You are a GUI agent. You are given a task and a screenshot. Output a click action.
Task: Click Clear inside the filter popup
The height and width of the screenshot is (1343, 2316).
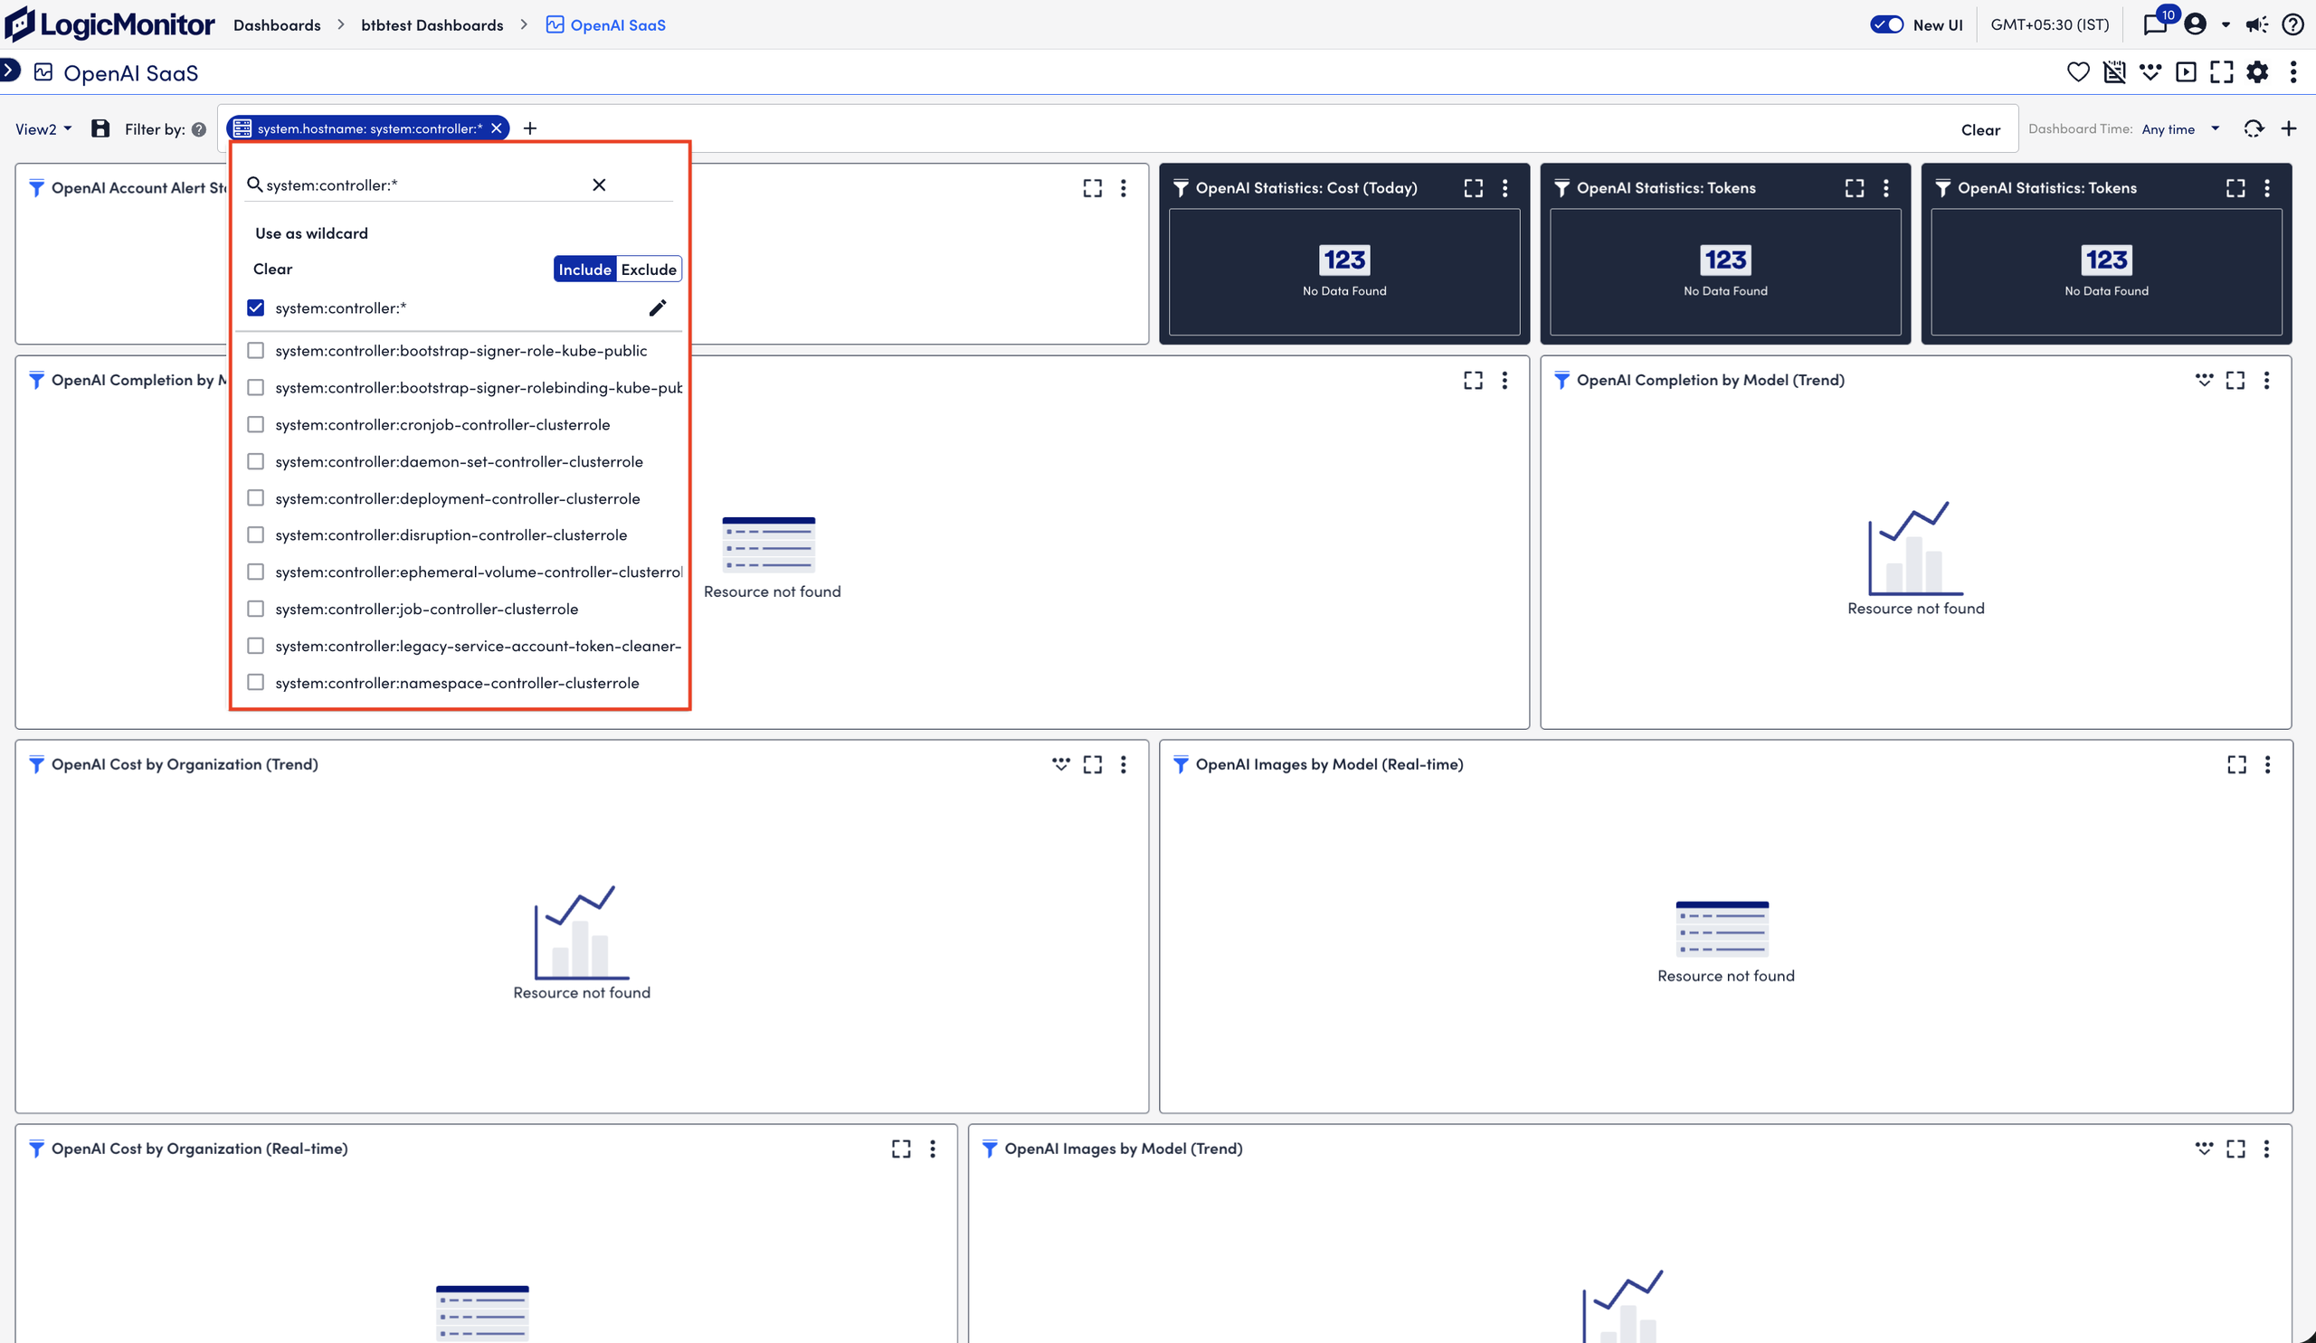(272, 270)
